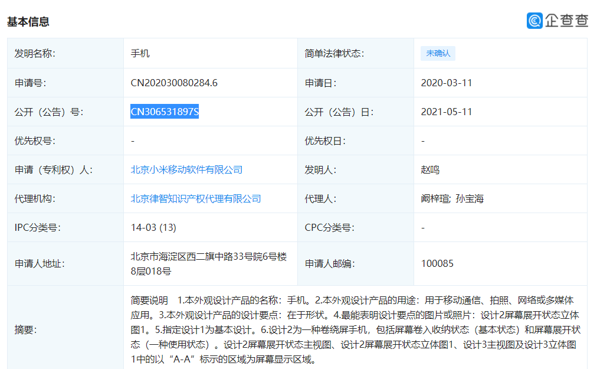Image resolution: width=597 pixels, height=369 pixels.
Task: Click the 基本信息 section heading
Action: click(x=28, y=22)
